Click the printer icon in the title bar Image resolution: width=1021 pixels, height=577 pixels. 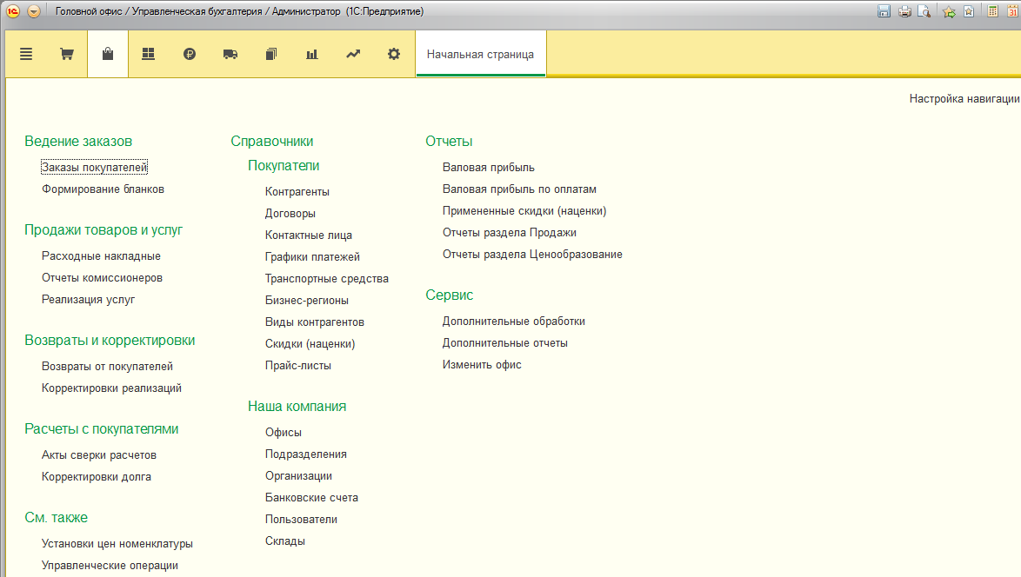point(904,11)
